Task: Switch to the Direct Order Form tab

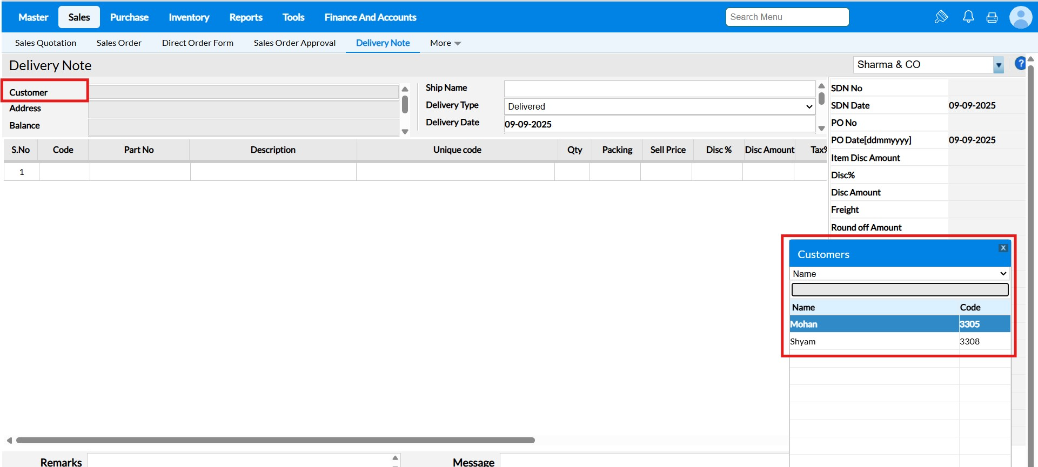Action: (x=198, y=43)
